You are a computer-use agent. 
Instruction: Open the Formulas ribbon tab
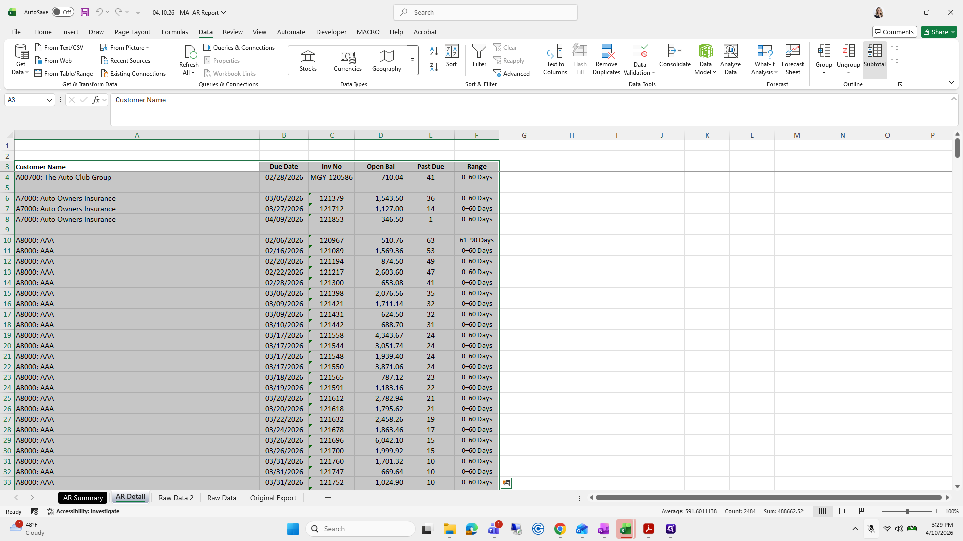(175, 32)
